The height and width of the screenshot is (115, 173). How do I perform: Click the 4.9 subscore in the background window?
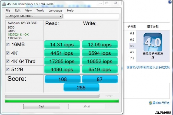tap(132, 52)
